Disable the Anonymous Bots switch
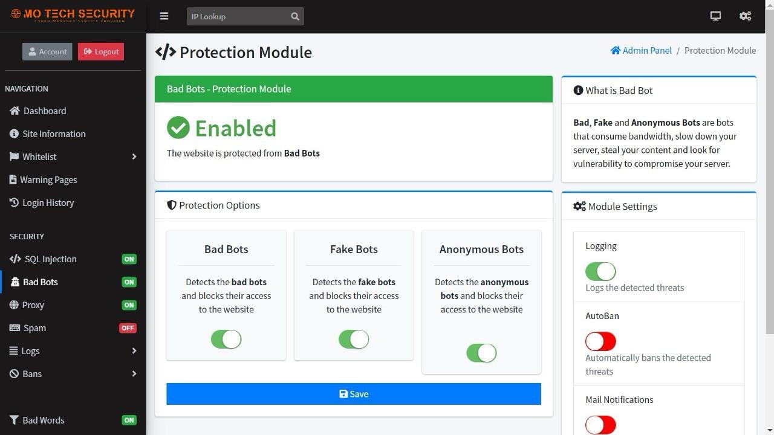This screenshot has width=774, height=435. [x=481, y=353]
